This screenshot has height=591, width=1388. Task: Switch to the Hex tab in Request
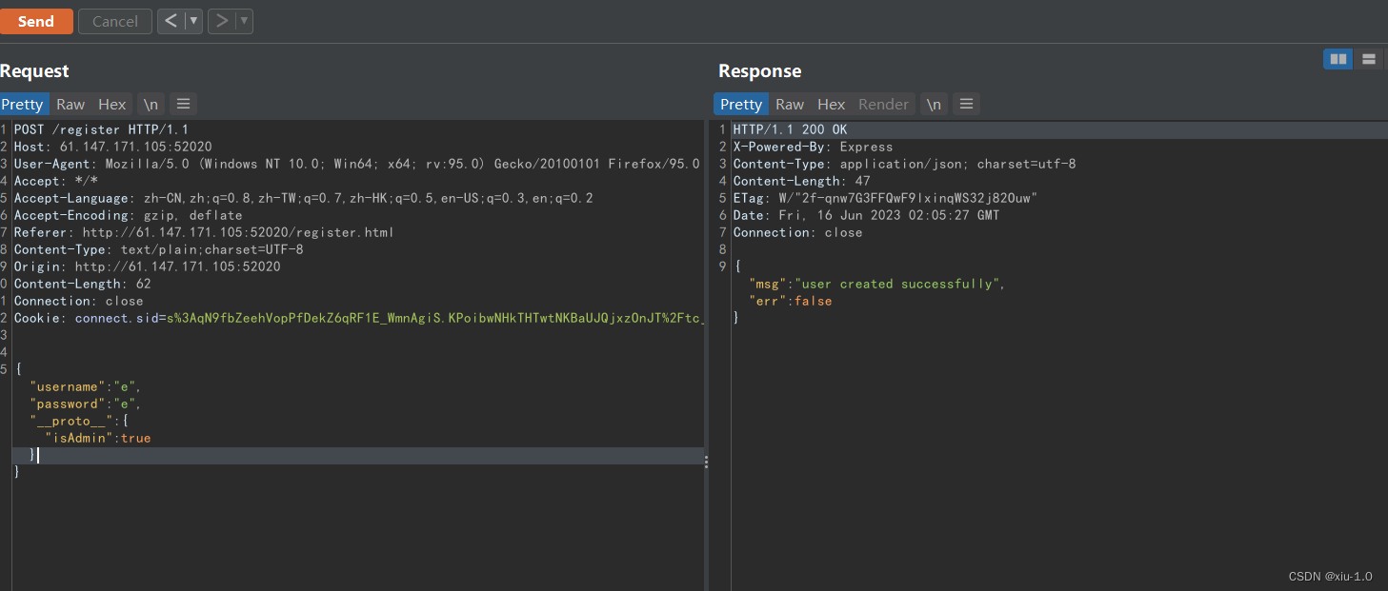coord(111,104)
